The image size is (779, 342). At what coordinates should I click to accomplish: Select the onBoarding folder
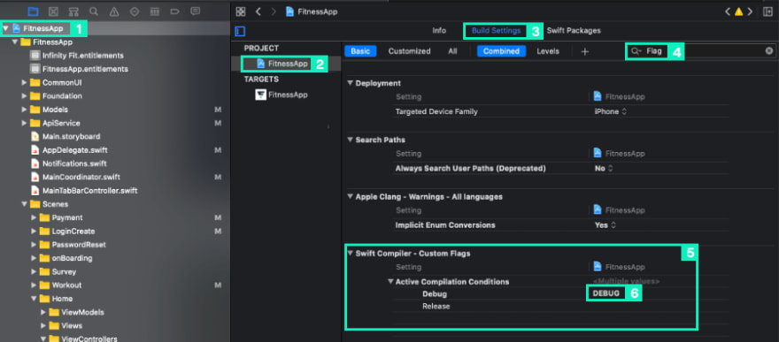(72, 258)
